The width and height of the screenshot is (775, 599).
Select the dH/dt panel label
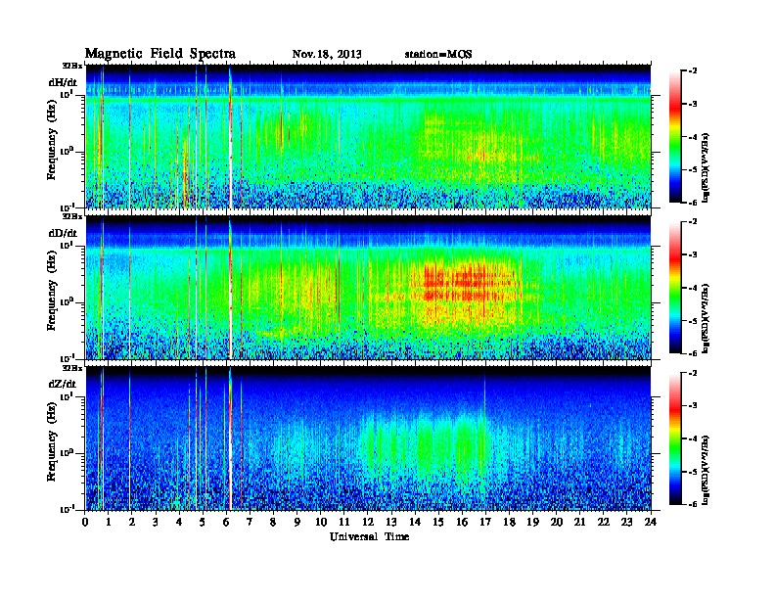tap(63, 82)
